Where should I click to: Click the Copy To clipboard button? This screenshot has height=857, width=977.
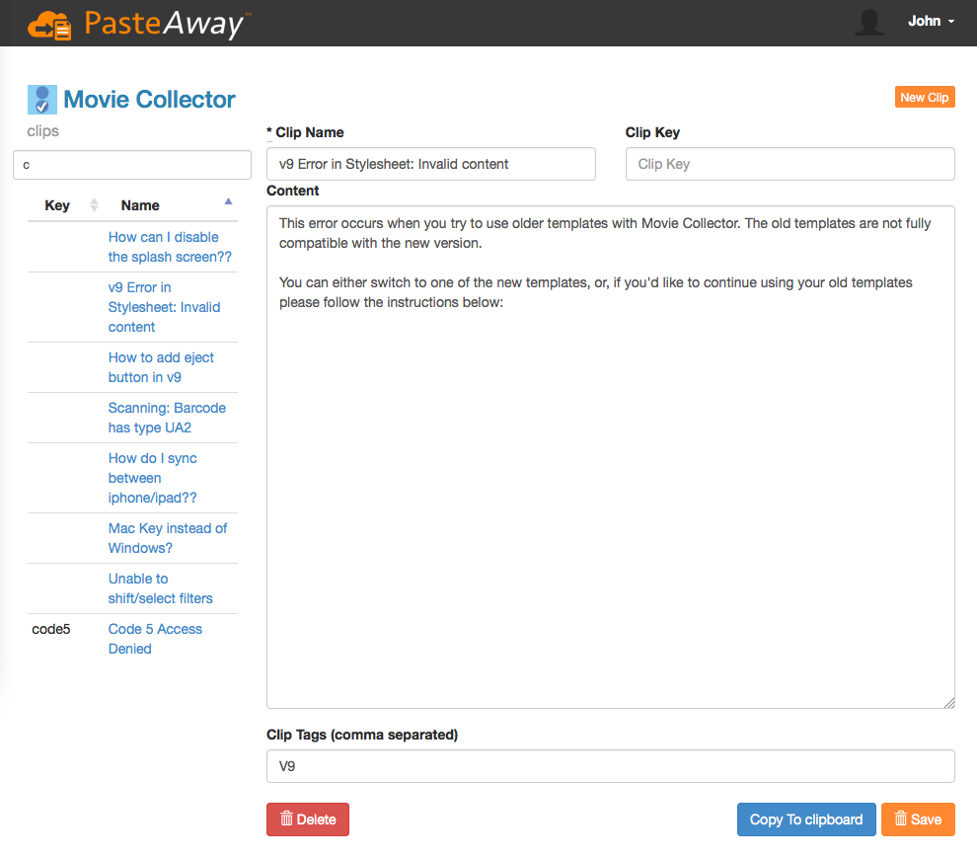pos(806,818)
